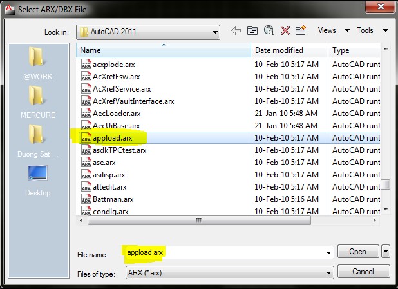398x289 pixels.
Task: Click the ARX icon of AecLoader.arx
Action: 86,113
